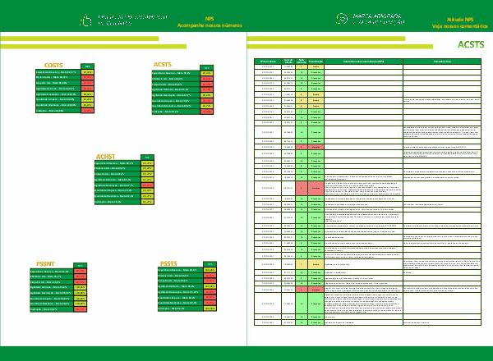Select the ACSTS heading above the left-page table
The image size is (493, 361).
tap(163, 64)
